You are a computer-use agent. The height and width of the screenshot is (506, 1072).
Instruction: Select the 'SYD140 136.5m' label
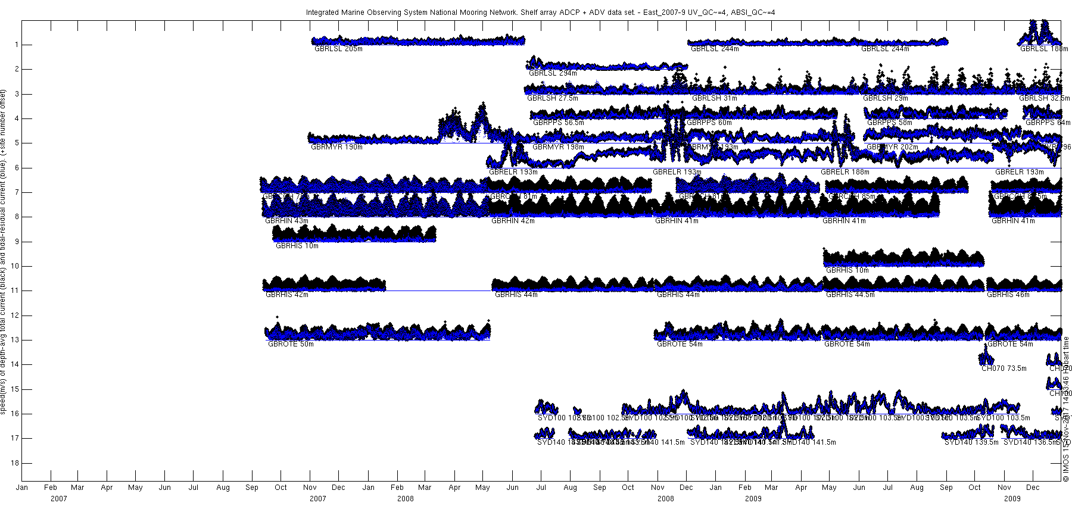pyautogui.click(x=1030, y=442)
